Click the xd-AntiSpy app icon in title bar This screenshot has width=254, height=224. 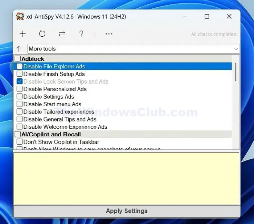coord(20,16)
